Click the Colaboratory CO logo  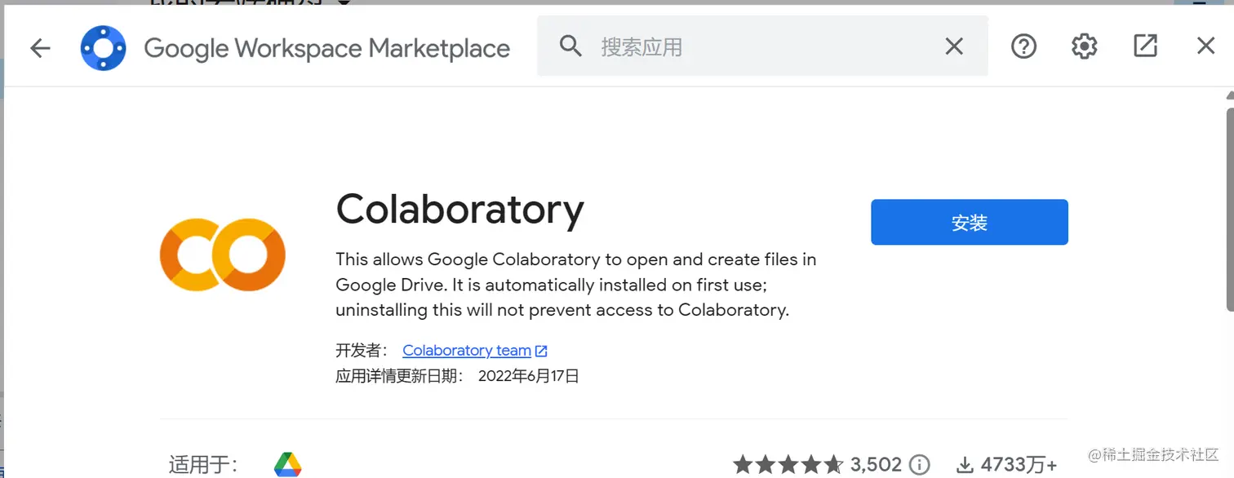tap(223, 254)
